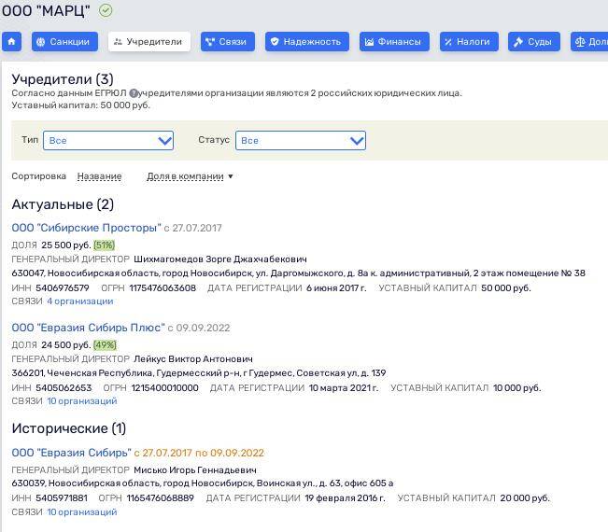Sort founders by Название
608x532 pixels.
pyautogui.click(x=99, y=176)
